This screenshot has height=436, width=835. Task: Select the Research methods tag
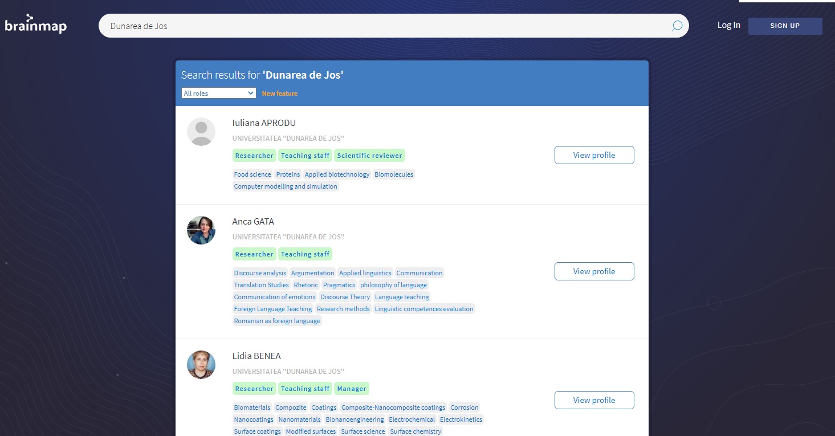pos(343,309)
